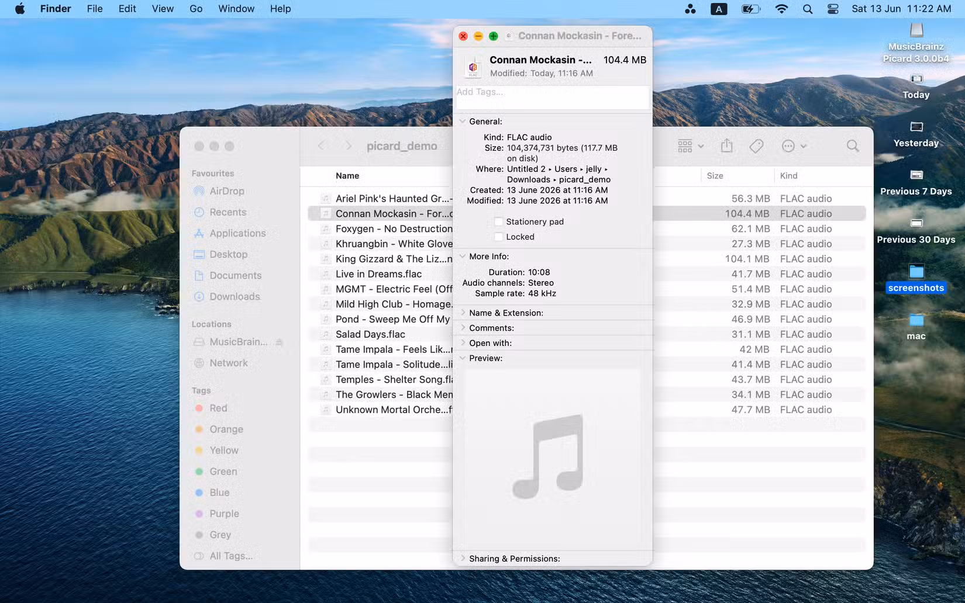Select the Khruangbin - White Glove file
Screen dimensions: 965x603
pyautogui.click(x=394, y=244)
